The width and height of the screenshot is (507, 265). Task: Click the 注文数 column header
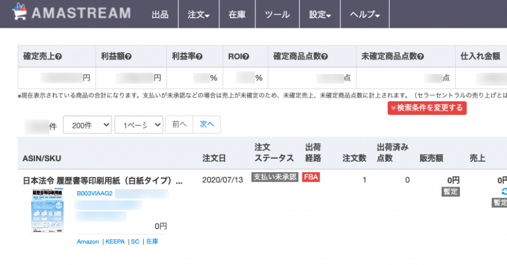click(x=354, y=158)
